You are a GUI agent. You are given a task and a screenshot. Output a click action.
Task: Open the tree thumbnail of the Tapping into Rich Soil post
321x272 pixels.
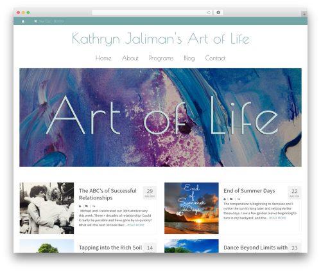tap(47, 246)
